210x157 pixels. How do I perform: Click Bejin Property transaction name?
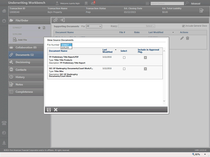click(x=55, y=12)
